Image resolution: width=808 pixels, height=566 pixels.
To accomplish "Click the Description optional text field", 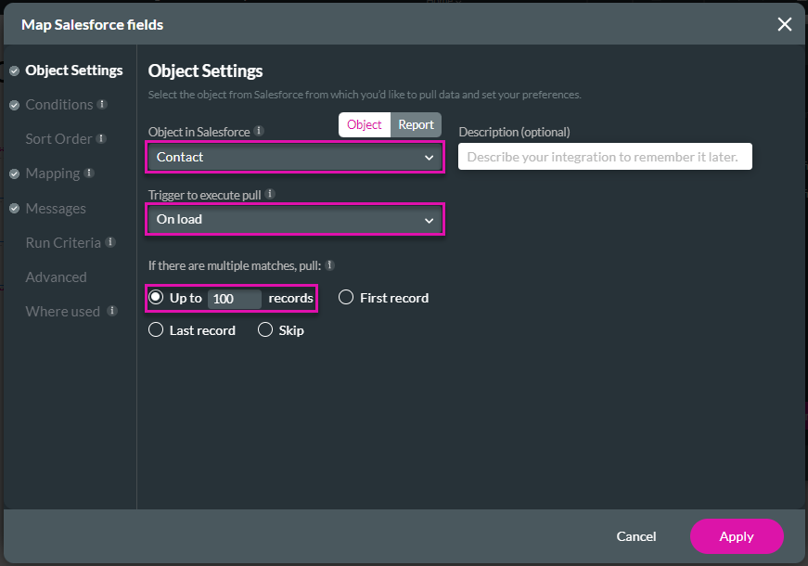I will [x=604, y=156].
